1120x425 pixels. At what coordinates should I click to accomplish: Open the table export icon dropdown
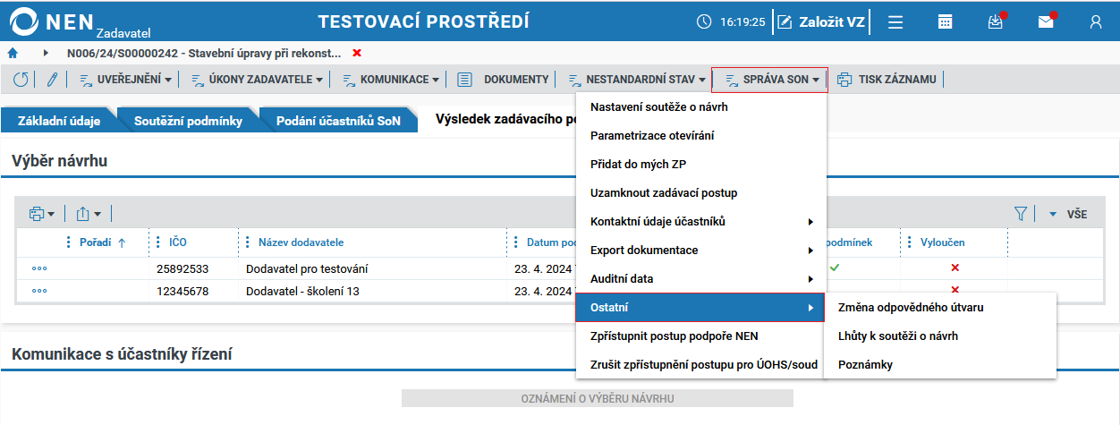pos(88,214)
